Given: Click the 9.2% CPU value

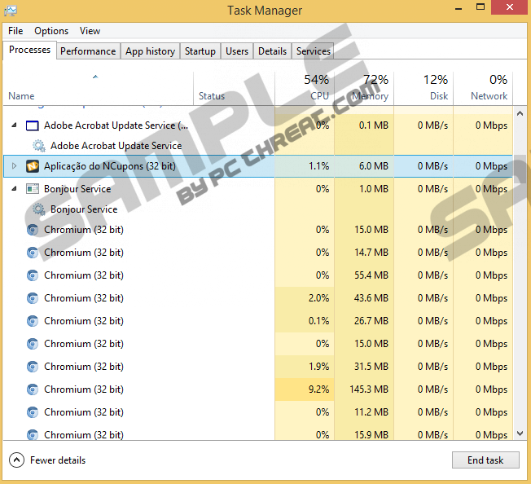Looking at the screenshot, I should point(318,389).
